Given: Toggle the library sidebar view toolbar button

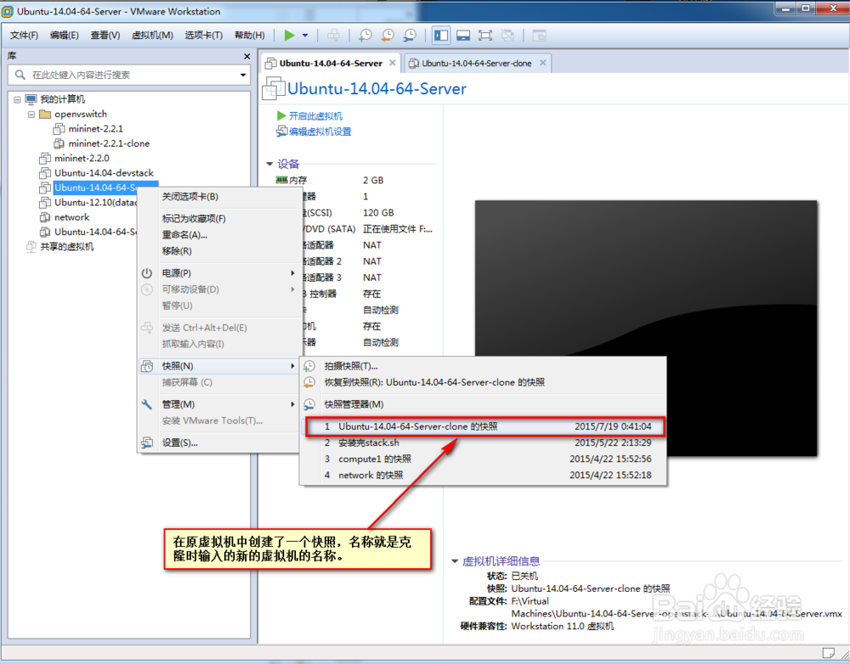Looking at the screenshot, I should 441,35.
